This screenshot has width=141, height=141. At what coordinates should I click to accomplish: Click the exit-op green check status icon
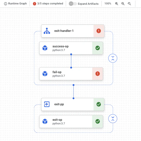pos(98,121)
